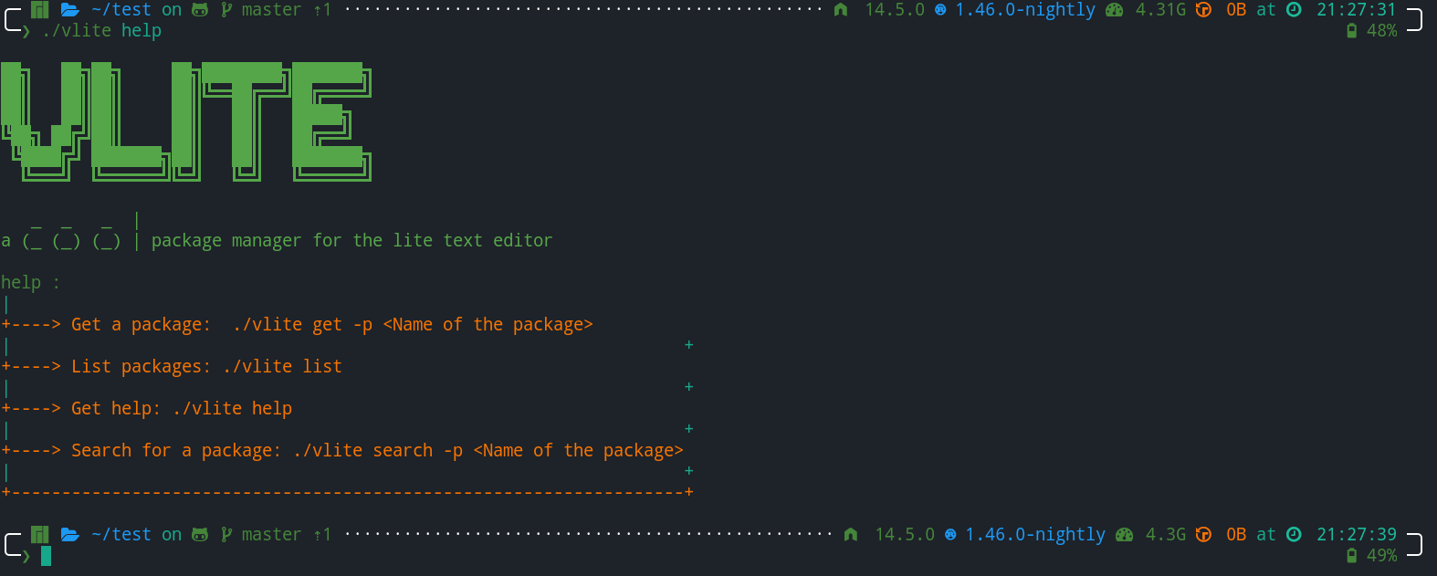1437x576 pixels.
Task: Click the clock icon beside 21:27:39
Action: (x=1294, y=535)
